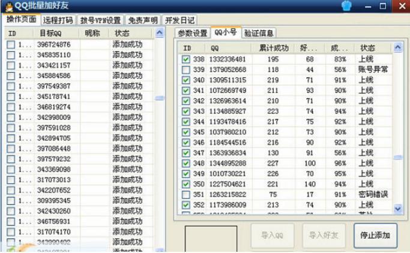This screenshot has width=410, height=253.
Task: Click the empty box beside 导入QQ
Action: coord(211,239)
